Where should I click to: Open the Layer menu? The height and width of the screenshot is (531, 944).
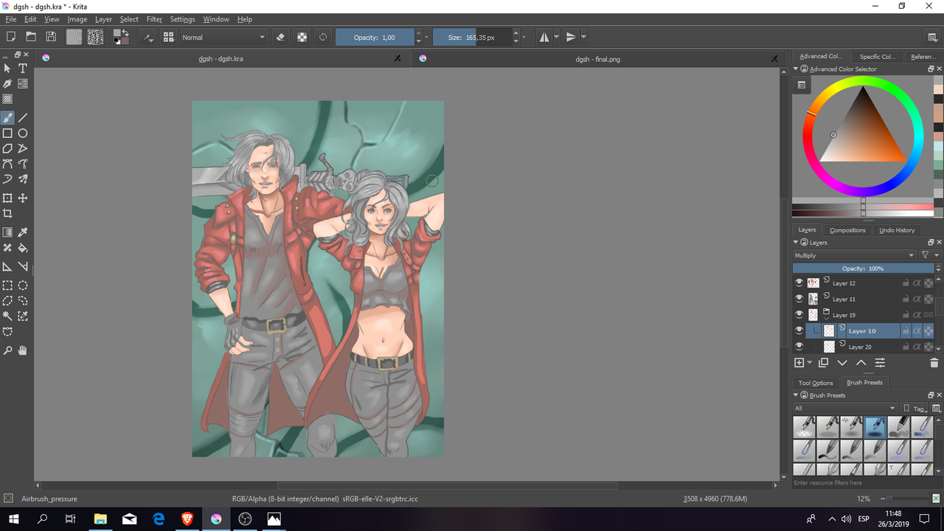pos(103,19)
